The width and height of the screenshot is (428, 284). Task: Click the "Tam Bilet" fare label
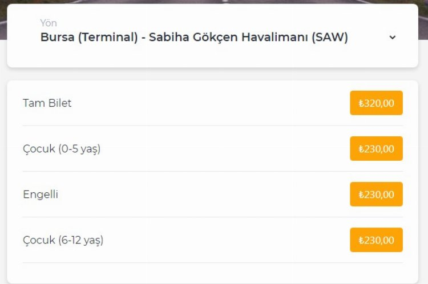47,103
